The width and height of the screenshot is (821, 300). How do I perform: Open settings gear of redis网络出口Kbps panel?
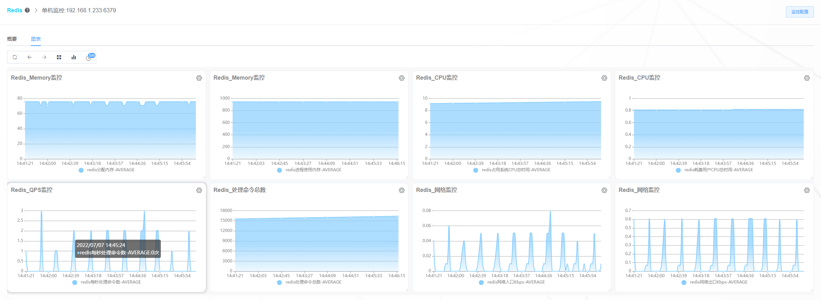click(807, 190)
